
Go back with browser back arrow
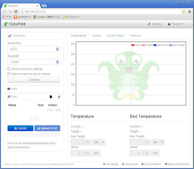pyautogui.click(x=5, y=12)
